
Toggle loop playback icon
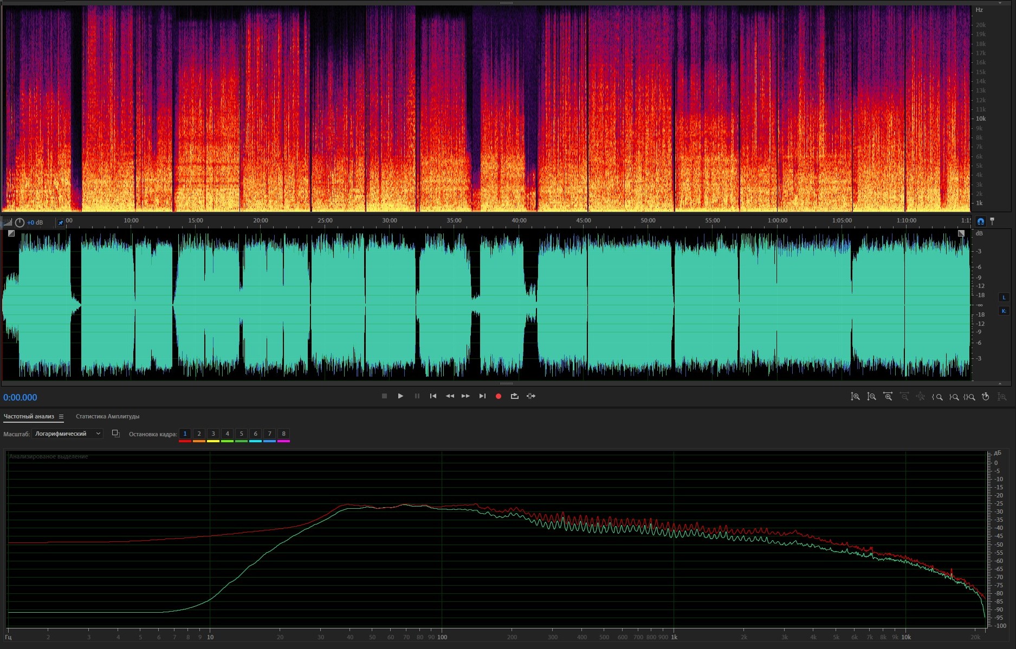coord(514,396)
